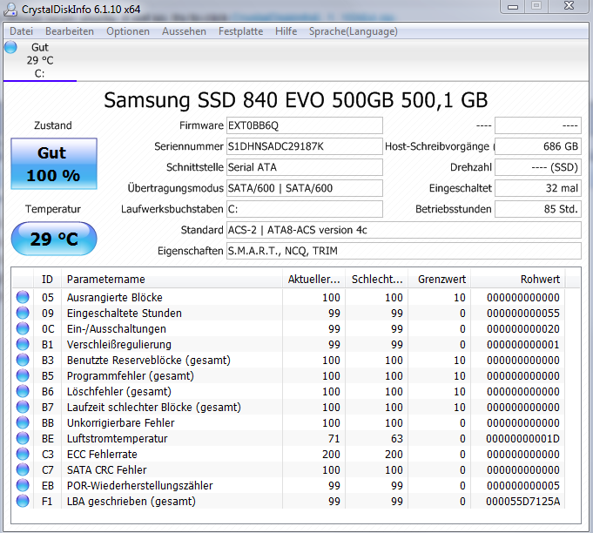Click the Übertragungsmodus field SATA/600
Image resolution: width=593 pixels, height=533 pixels.
[305, 188]
